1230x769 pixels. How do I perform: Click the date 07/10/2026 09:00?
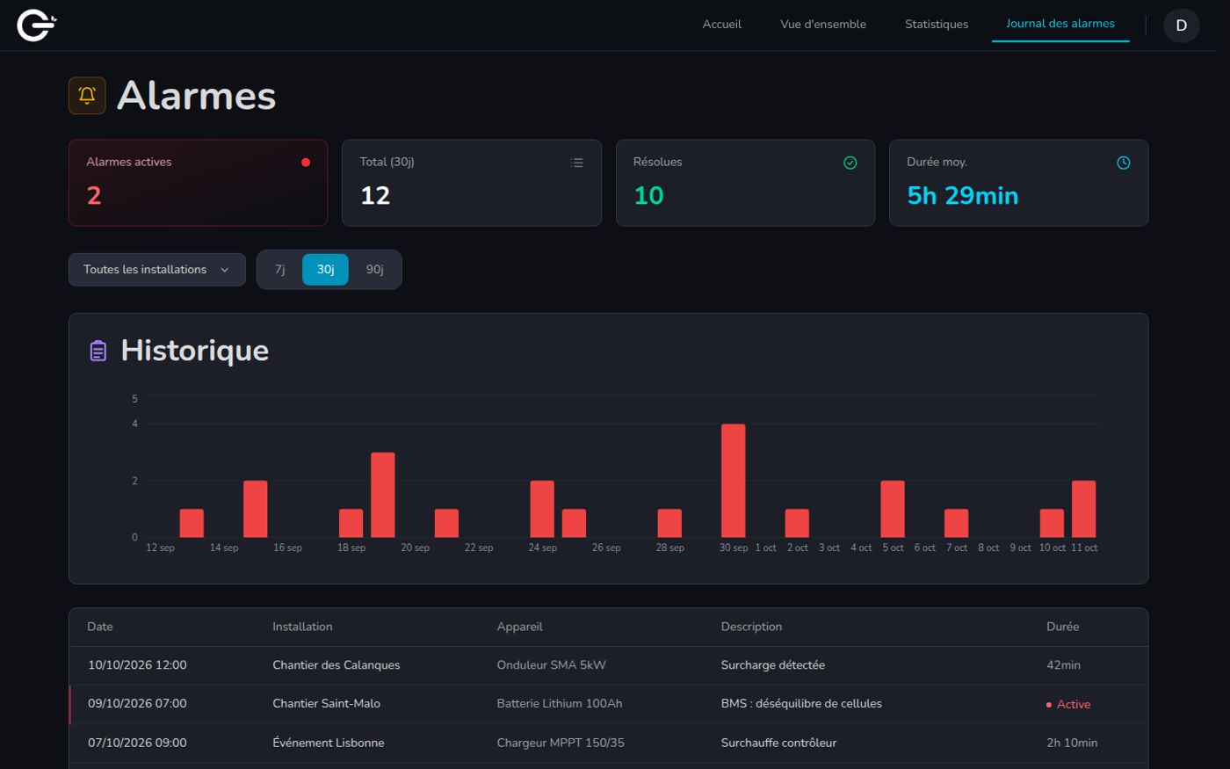point(137,743)
